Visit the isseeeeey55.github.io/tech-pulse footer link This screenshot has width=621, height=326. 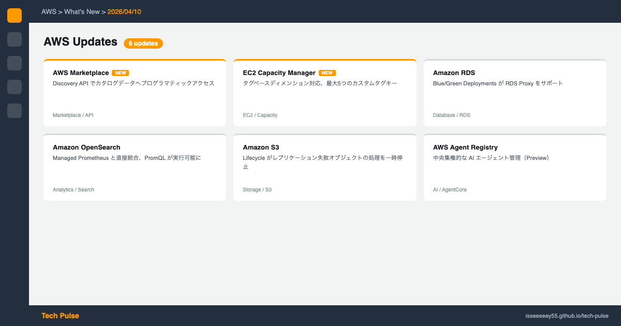(x=567, y=316)
